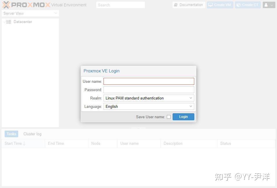277x188 pixels.
Task: Focus the User name input field
Action: tap(149, 81)
